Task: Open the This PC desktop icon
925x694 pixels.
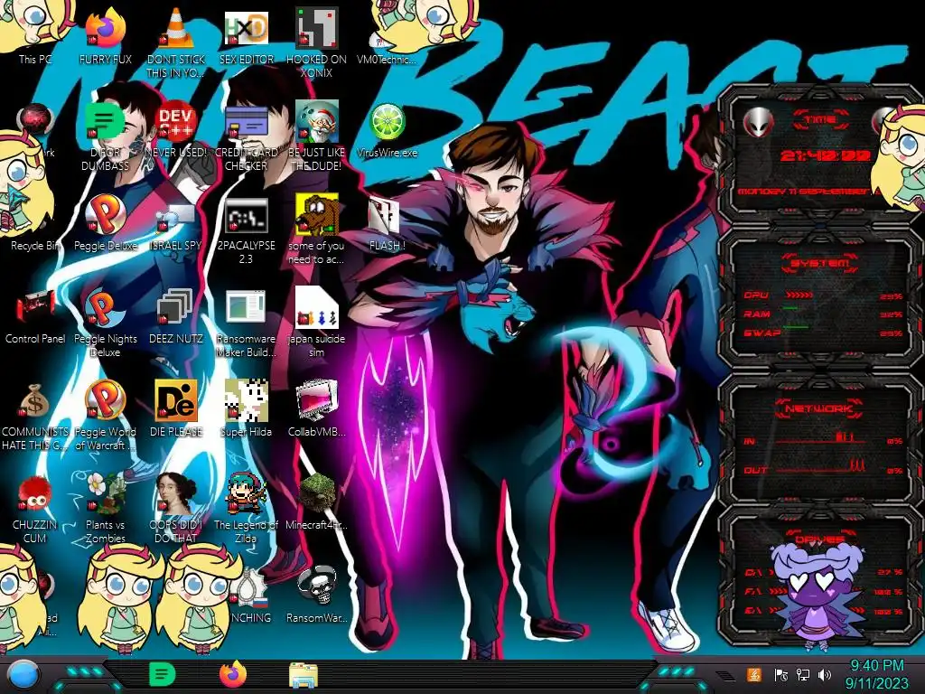Action: [35, 35]
